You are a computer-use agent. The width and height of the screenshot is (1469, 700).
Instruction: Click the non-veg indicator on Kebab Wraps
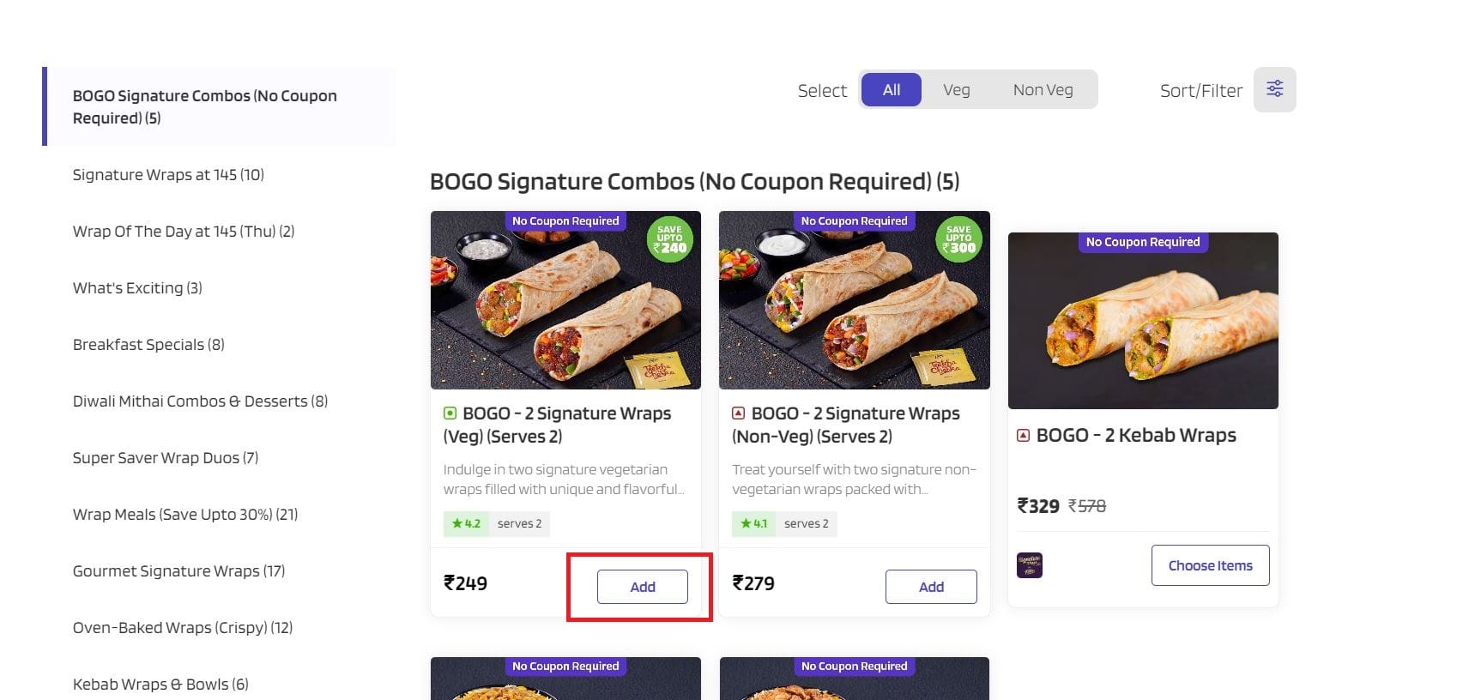coord(1023,436)
